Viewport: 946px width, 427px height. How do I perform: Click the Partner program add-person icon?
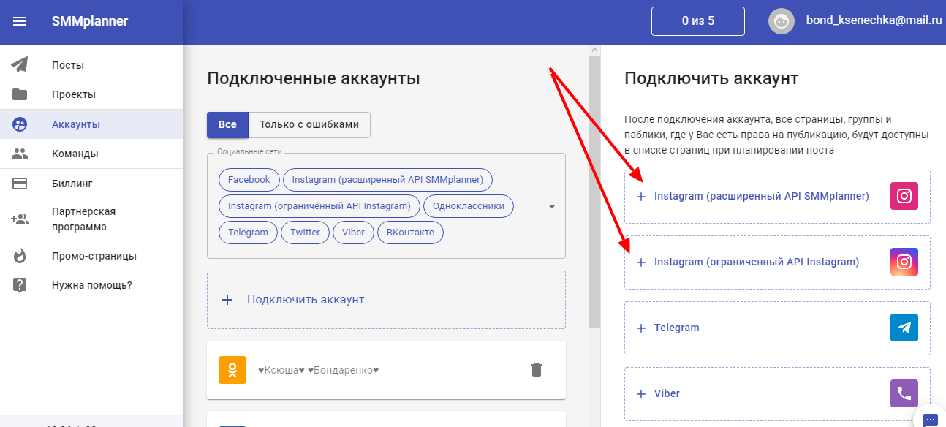(20, 219)
